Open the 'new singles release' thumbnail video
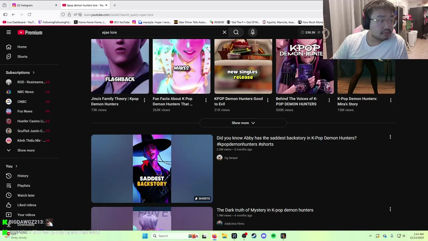 coord(243,66)
